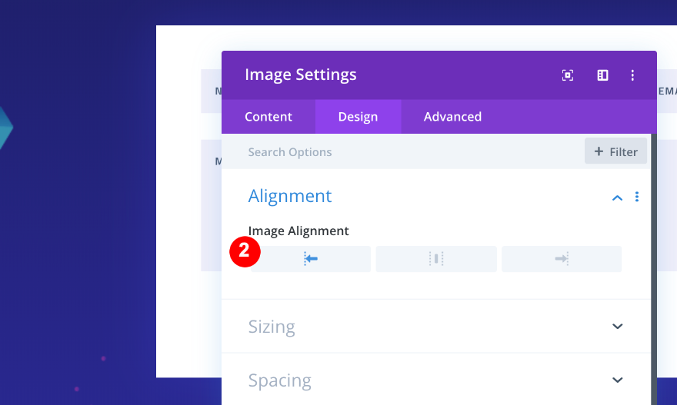The image size is (677, 405).
Task: Switch to the Content tab
Action: [268, 117]
